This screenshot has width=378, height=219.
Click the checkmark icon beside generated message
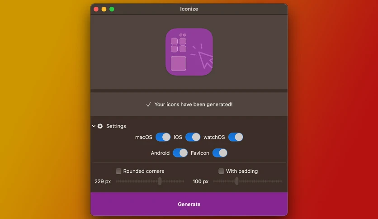(148, 105)
